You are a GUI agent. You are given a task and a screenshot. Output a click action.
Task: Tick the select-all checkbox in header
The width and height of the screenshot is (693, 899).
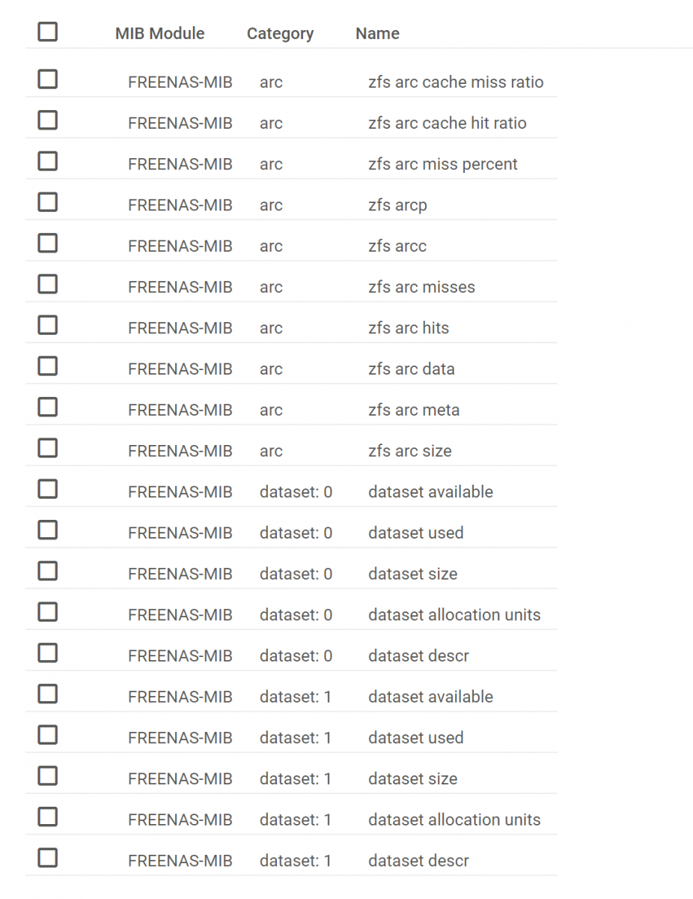(48, 32)
